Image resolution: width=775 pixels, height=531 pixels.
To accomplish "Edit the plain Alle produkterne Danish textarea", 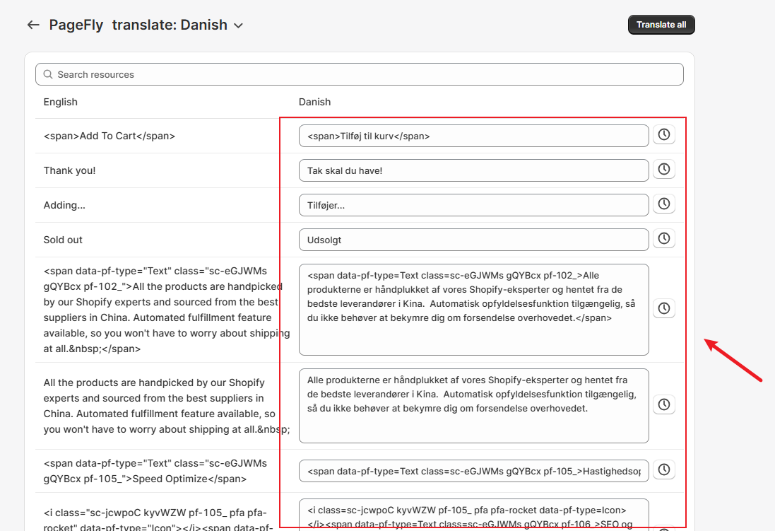I will pyautogui.click(x=473, y=406).
